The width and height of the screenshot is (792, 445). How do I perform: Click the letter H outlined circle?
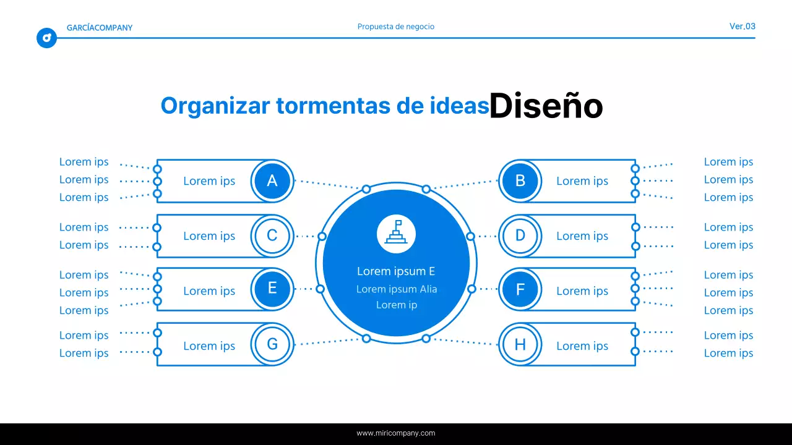[x=520, y=344]
